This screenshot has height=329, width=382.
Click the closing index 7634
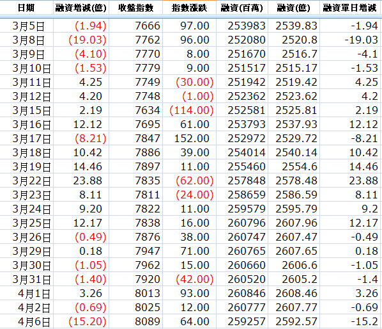tap(135, 110)
